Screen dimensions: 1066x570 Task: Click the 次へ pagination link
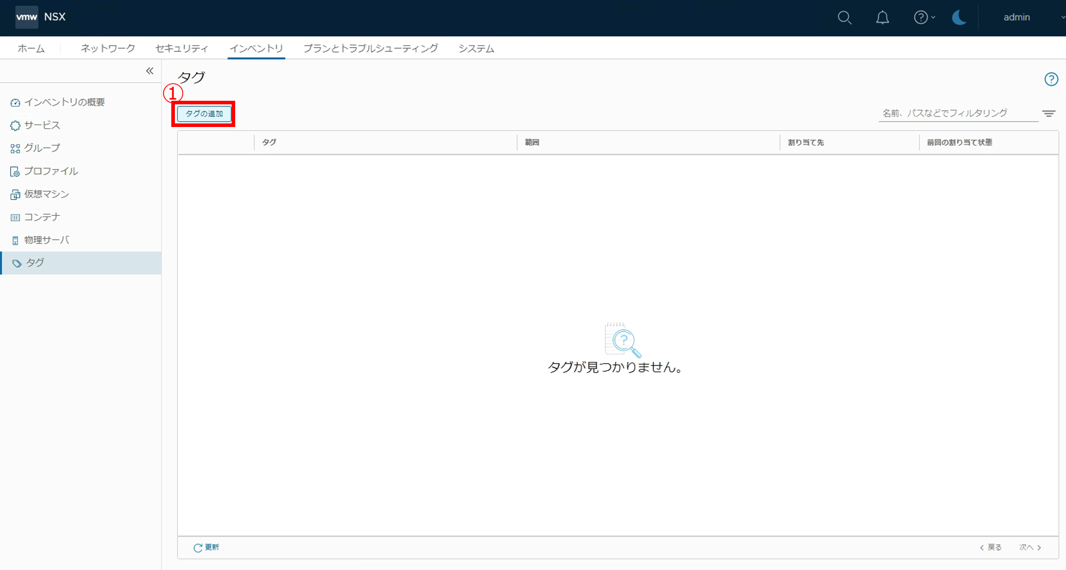(x=1030, y=547)
